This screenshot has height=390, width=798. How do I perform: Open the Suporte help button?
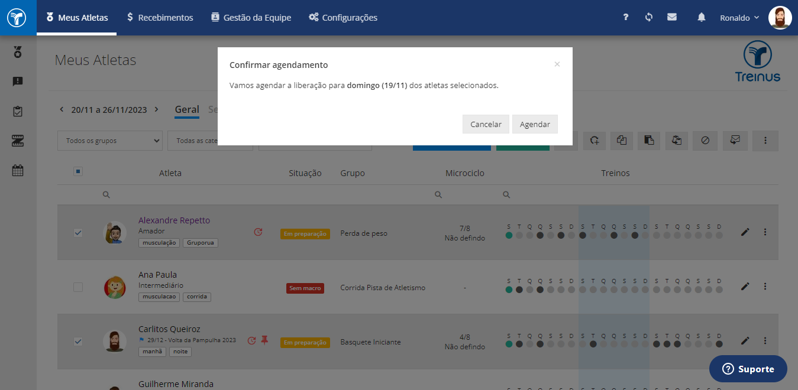(x=748, y=369)
